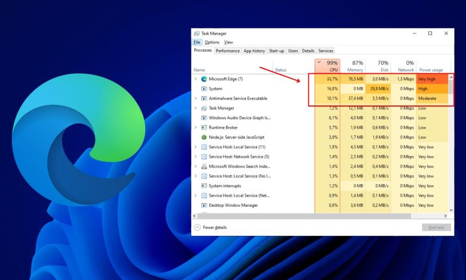Expand Microsoft Windows Search Indexer group
Viewport: 466px width, 280px height.
point(195,167)
